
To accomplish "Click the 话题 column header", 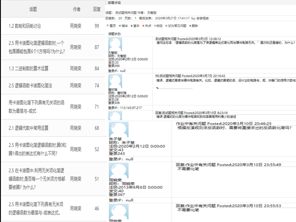I will 33,9.
